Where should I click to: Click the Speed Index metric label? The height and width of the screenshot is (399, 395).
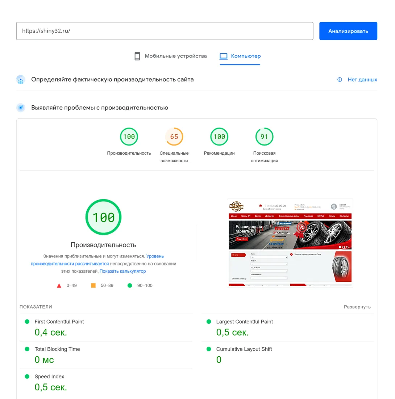click(x=49, y=377)
